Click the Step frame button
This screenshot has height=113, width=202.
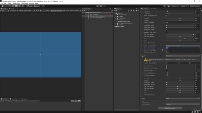[104, 6]
